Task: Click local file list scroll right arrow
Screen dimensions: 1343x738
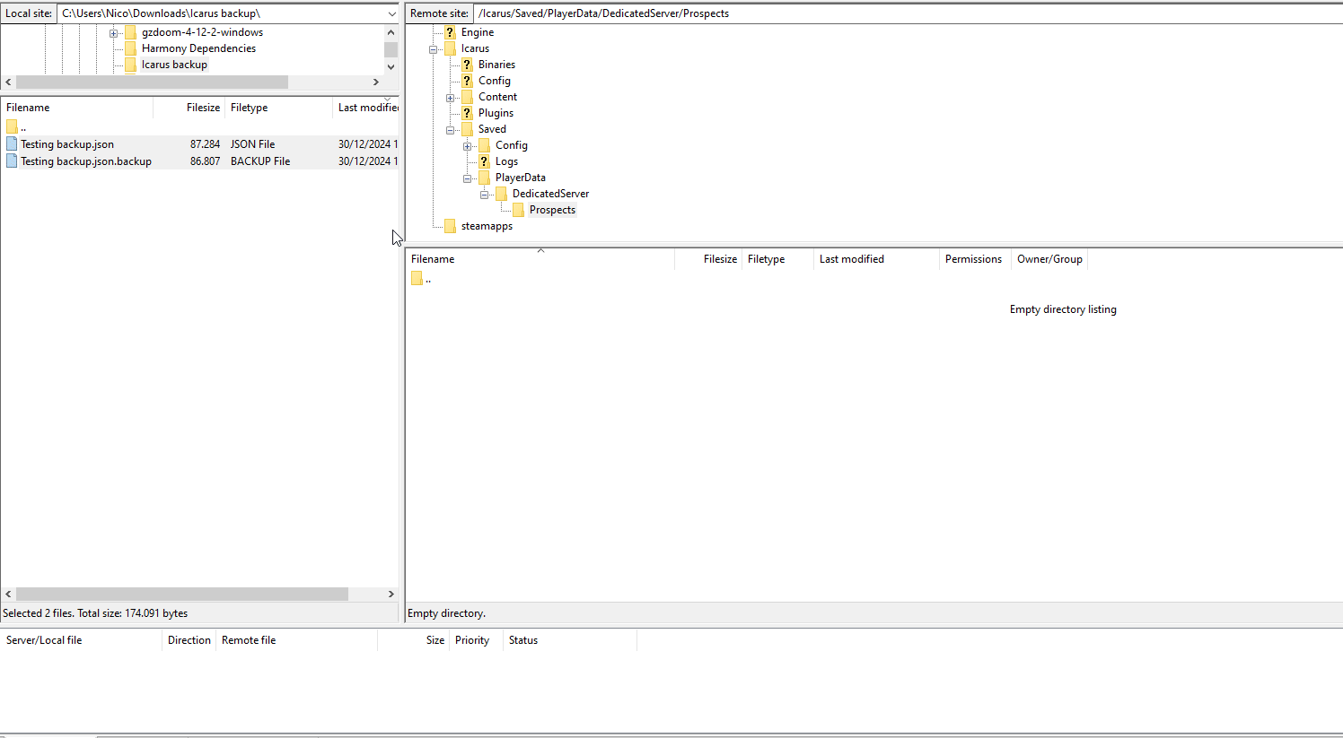Action: pyautogui.click(x=391, y=594)
